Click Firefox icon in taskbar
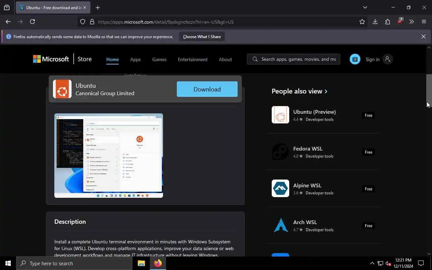Image resolution: width=432 pixels, height=270 pixels. click(158, 263)
